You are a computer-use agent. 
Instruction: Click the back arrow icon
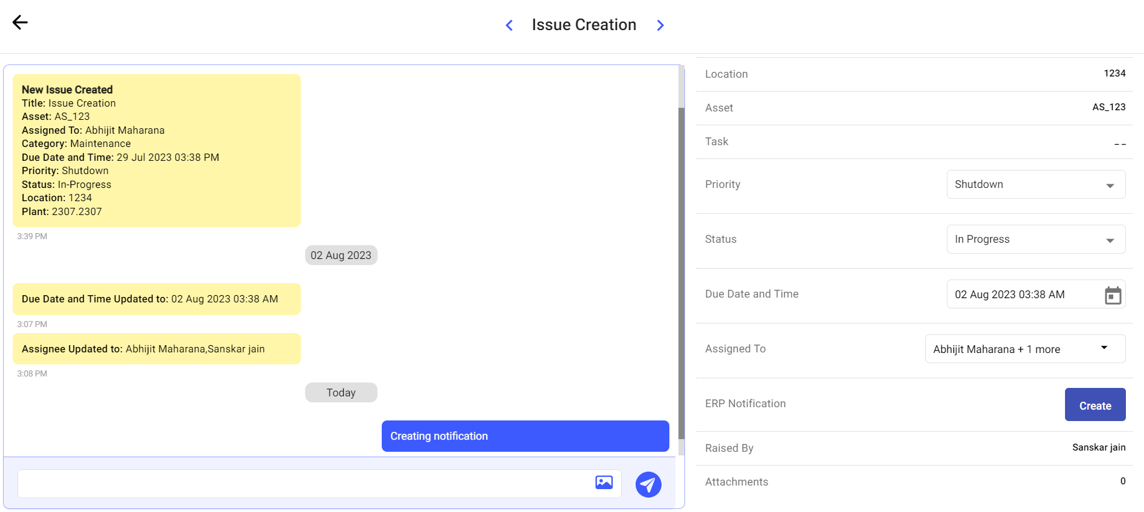(x=20, y=23)
